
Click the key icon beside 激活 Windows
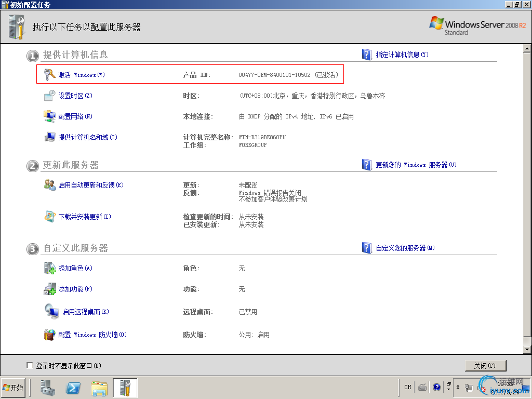[x=49, y=75]
